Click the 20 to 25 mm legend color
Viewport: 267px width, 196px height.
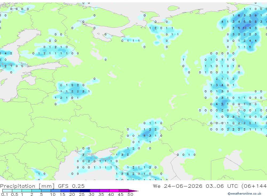[x=75, y=191]
